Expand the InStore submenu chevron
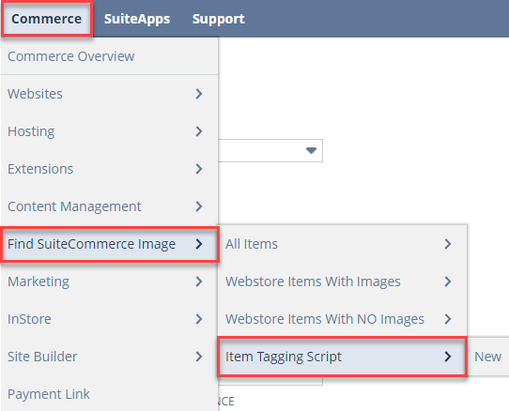The height and width of the screenshot is (411, 509). coord(199,319)
